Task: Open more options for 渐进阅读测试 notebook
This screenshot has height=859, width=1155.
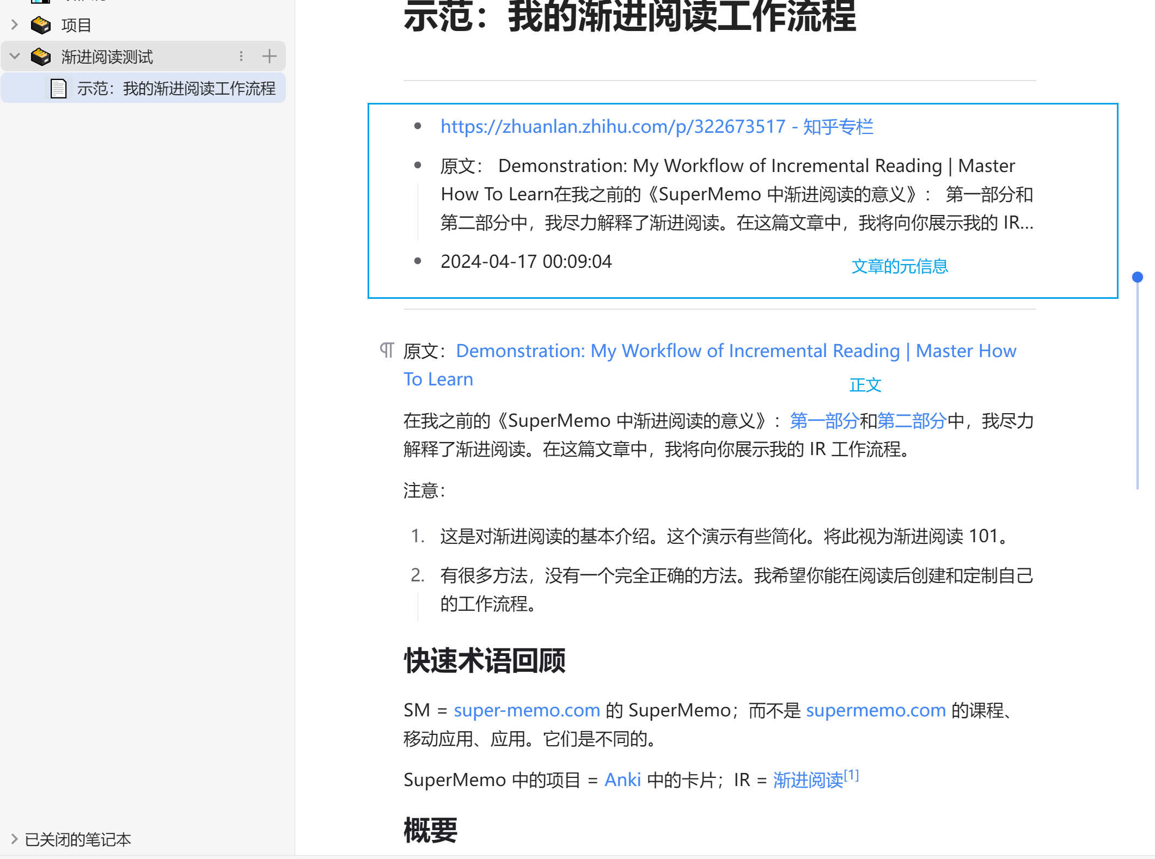Action: point(241,56)
